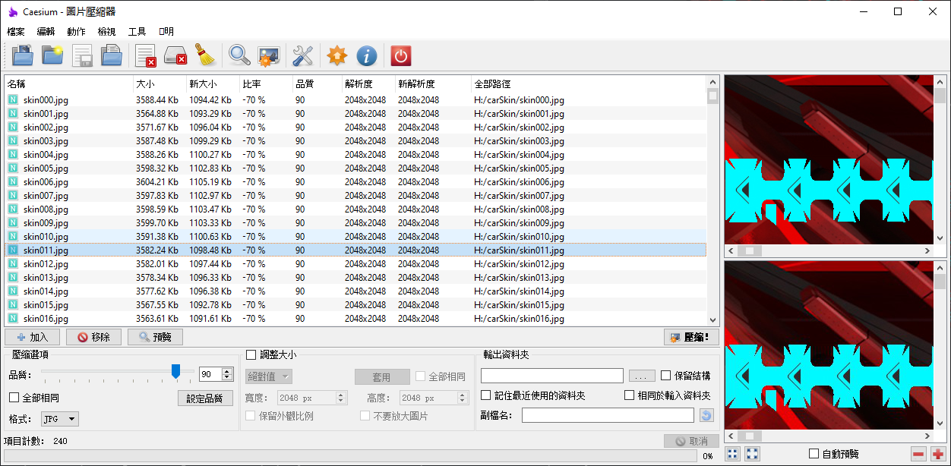Click the output folder path field

(x=552, y=376)
